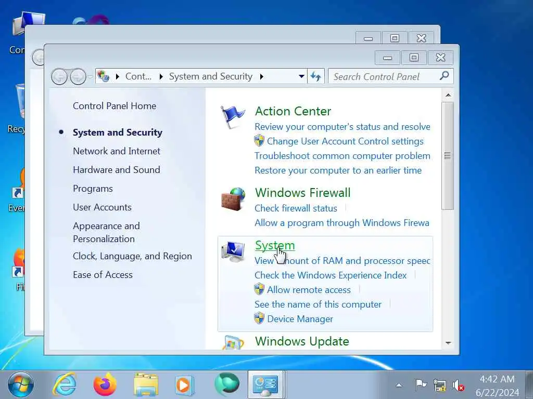
Task: Click the vertical scrollbar thumb
Action: [448, 156]
